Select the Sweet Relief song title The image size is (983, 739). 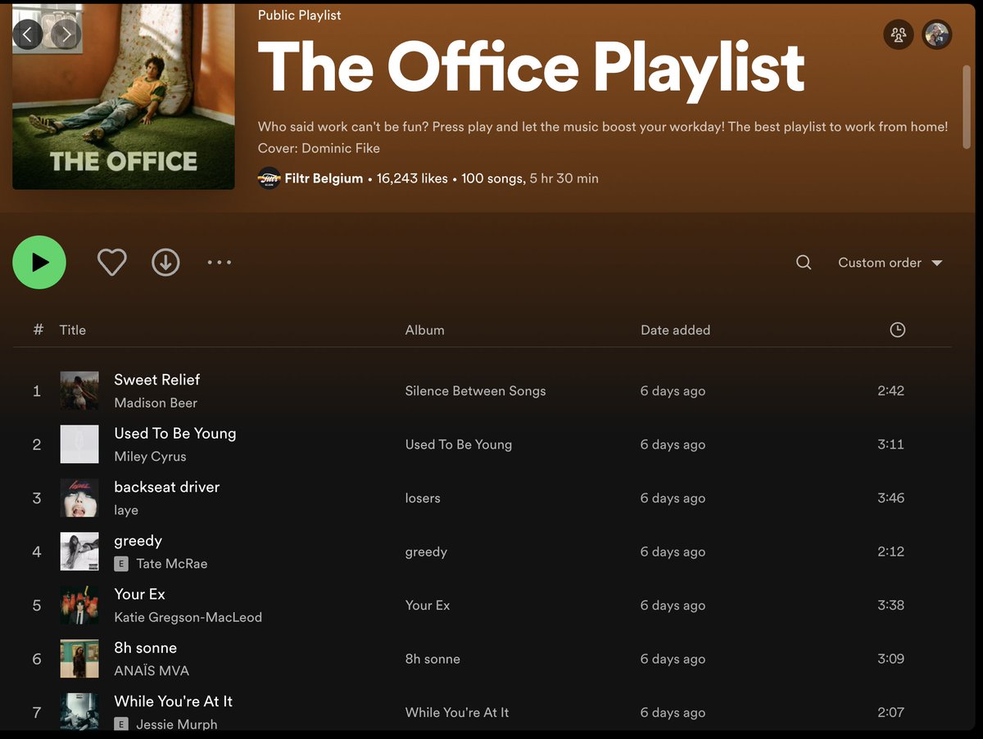click(157, 380)
